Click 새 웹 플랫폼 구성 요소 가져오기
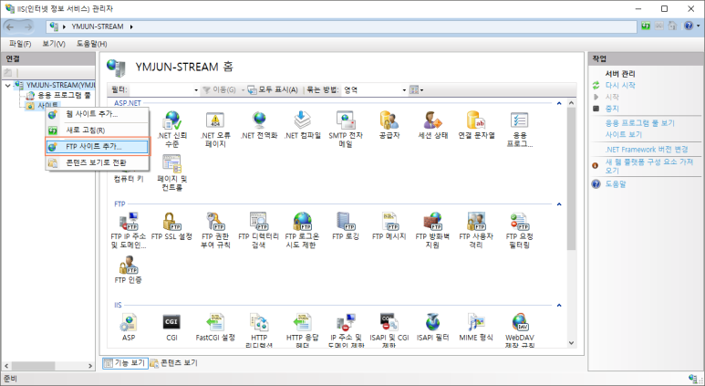 pos(649,166)
